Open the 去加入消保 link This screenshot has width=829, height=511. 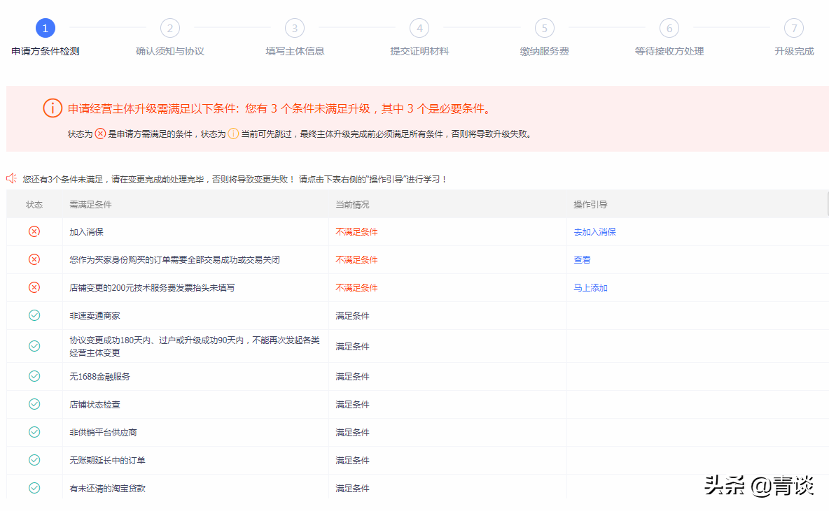coord(594,232)
